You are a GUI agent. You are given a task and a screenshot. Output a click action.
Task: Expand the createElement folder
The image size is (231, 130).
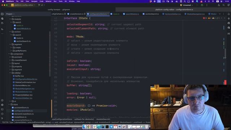point(10,60)
